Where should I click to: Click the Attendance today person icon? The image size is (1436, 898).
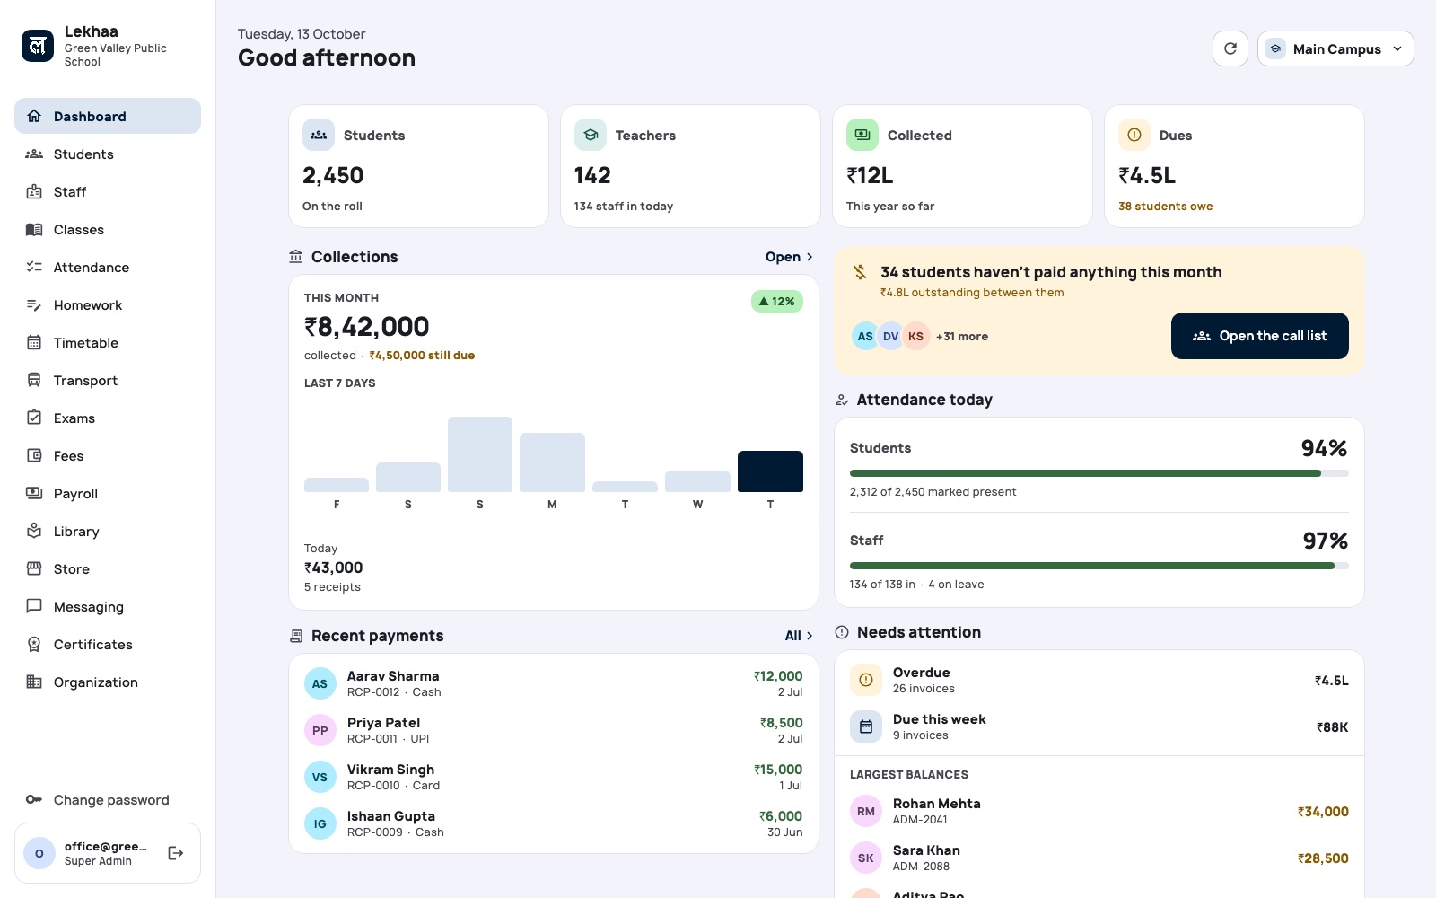[842, 400]
